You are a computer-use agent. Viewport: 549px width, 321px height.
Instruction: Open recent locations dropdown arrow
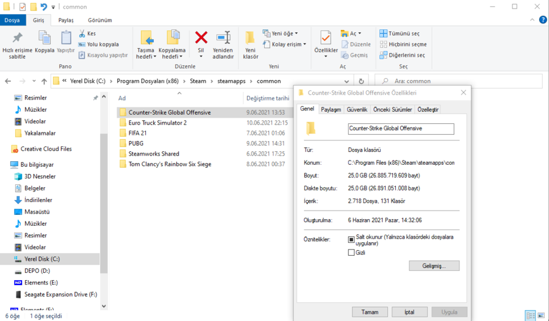click(x=34, y=81)
